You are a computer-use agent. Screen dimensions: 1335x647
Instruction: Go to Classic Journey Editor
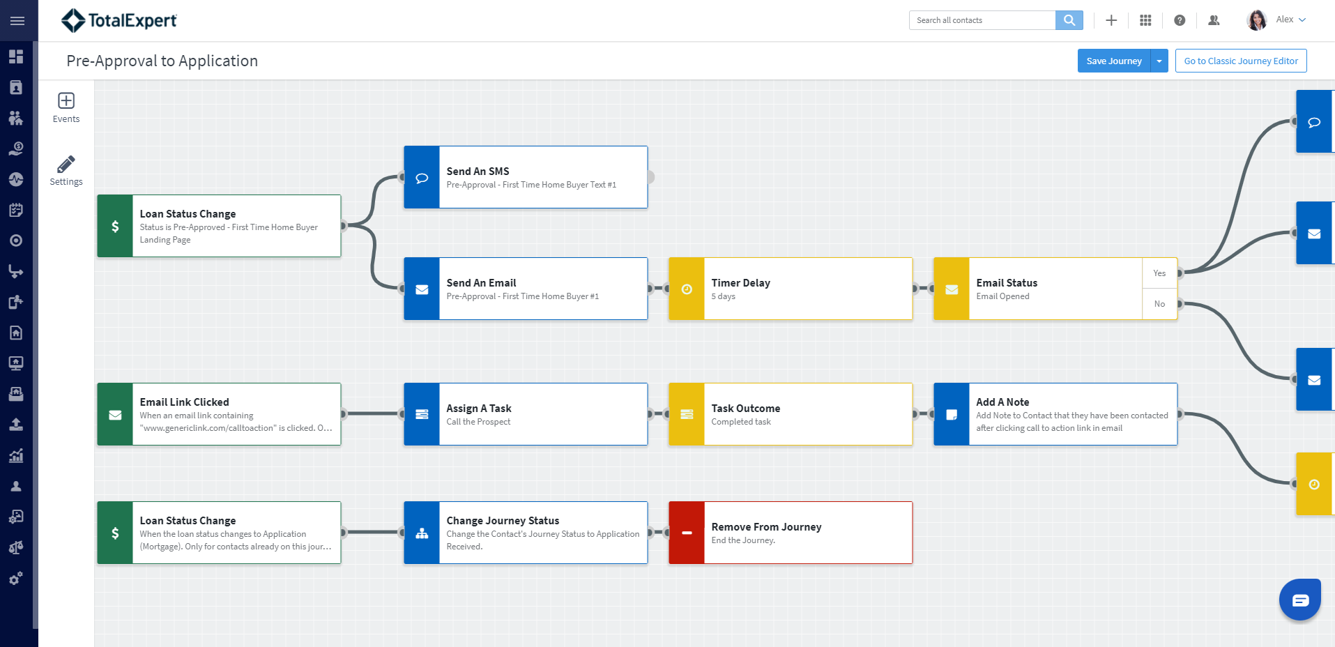pyautogui.click(x=1241, y=61)
